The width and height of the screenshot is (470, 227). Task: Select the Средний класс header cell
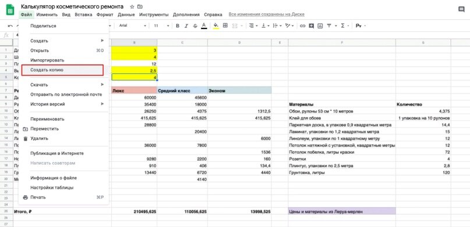tap(182, 91)
